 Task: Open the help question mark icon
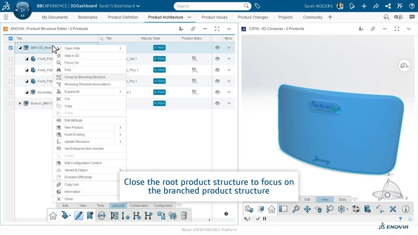click(412, 6)
